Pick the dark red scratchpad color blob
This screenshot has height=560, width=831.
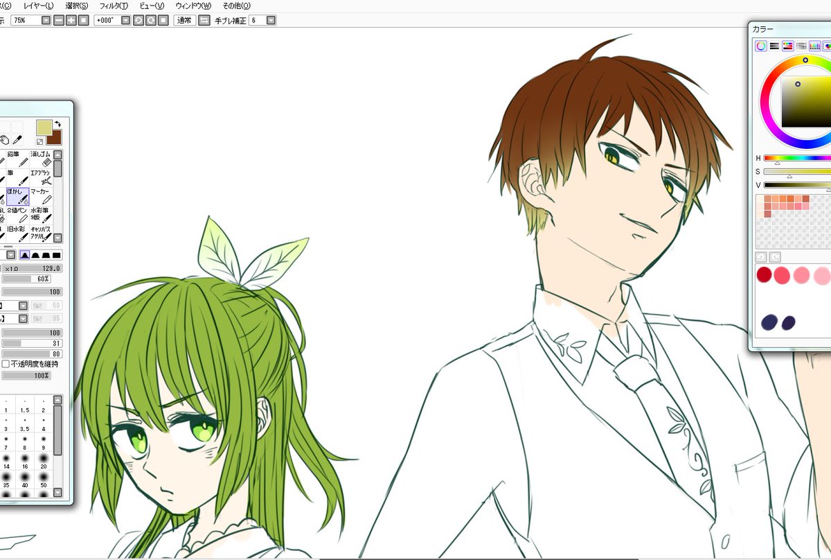(x=764, y=275)
